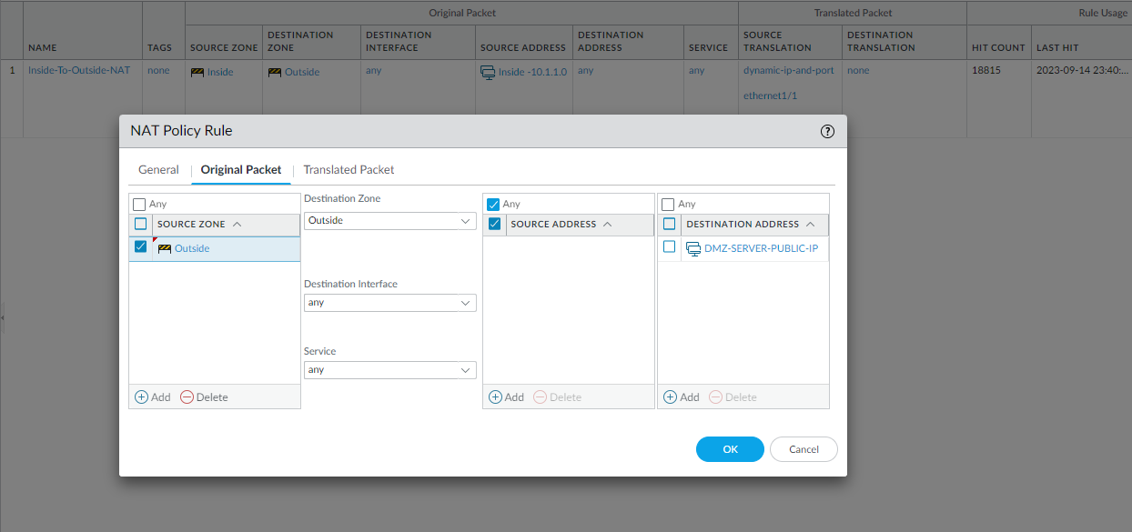This screenshot has height=532, width=1132.
Task: Toggle the Any source zone checkbox
Action: coord(139,205)
